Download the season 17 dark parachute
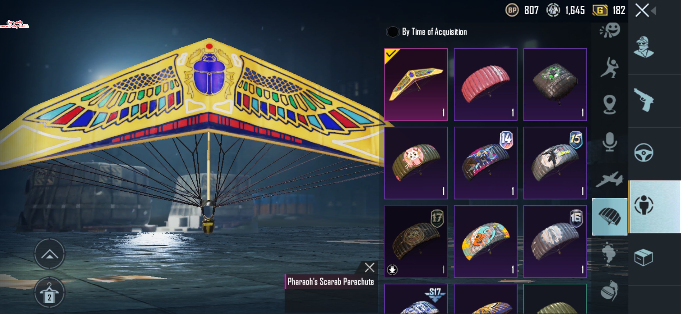Screen dimensions: 681x314 coord(392,270)
